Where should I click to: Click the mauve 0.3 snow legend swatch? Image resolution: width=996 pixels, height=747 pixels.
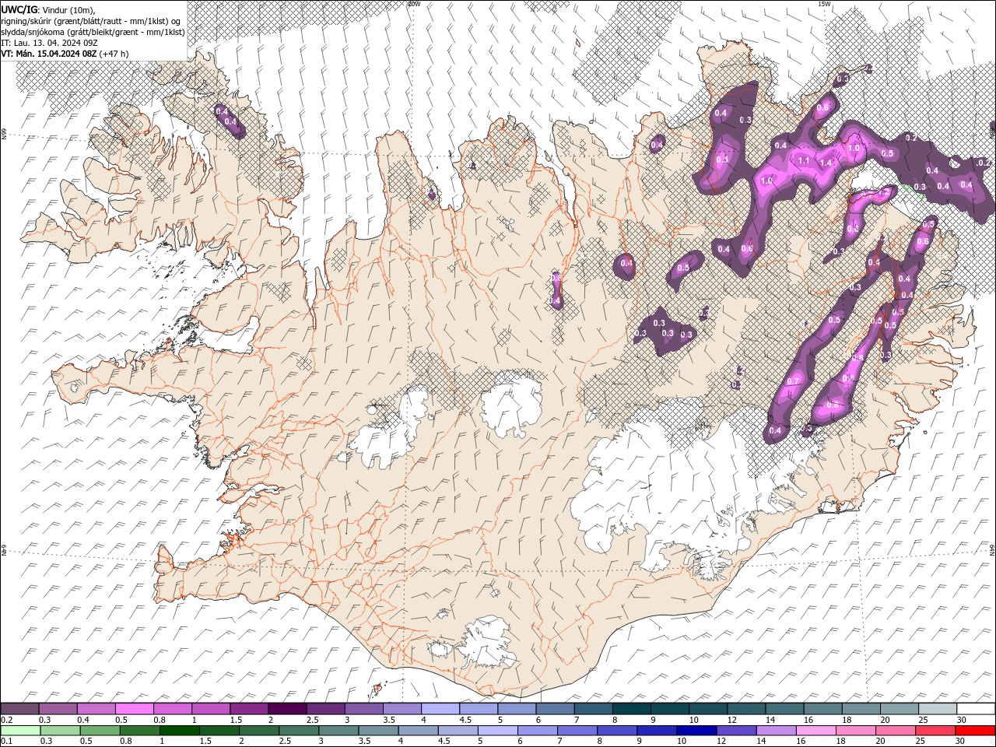(x=58, y=709)
